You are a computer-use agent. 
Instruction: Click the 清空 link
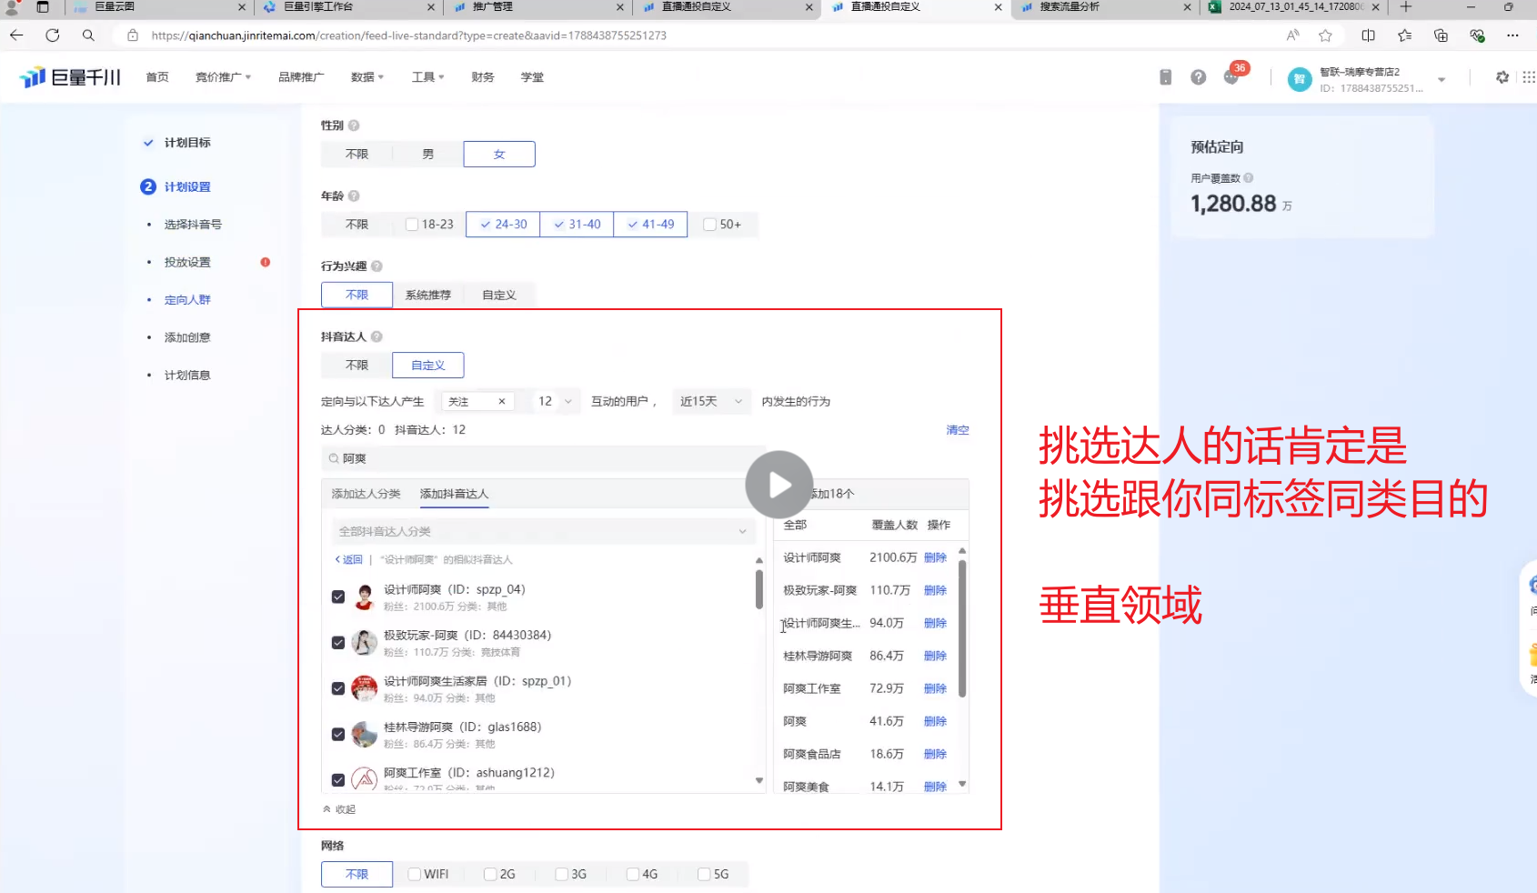point(957,430)
